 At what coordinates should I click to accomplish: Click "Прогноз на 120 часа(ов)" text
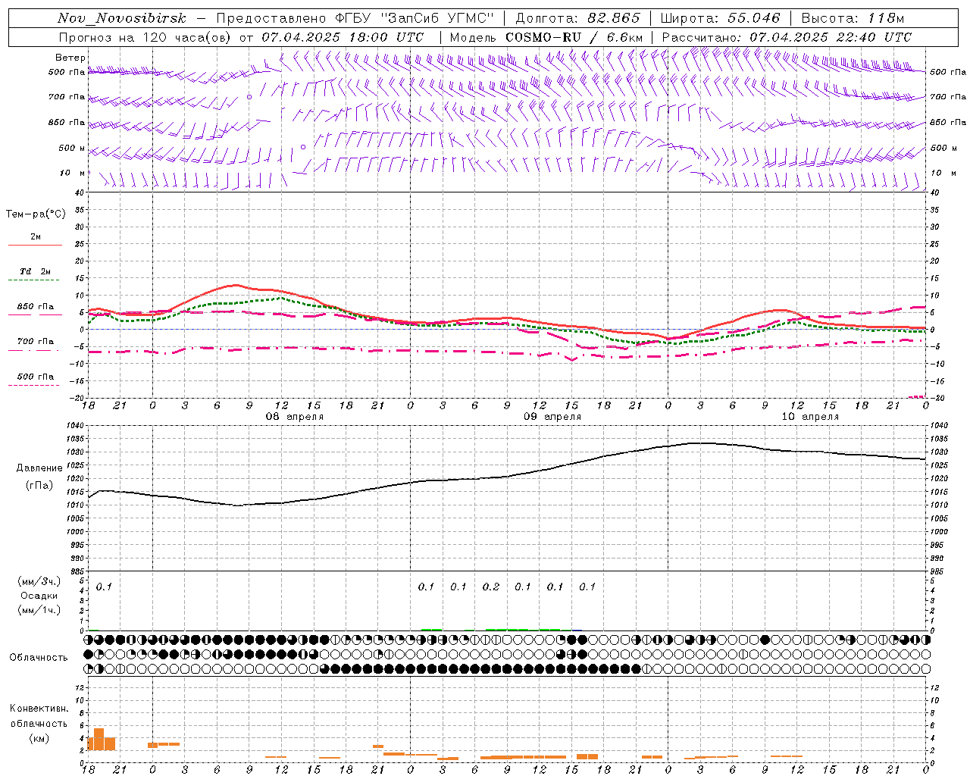click(145, 37)
